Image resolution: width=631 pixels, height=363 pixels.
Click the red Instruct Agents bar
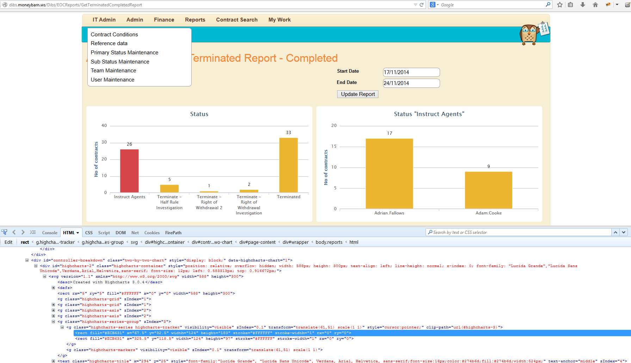click(129, 171)
